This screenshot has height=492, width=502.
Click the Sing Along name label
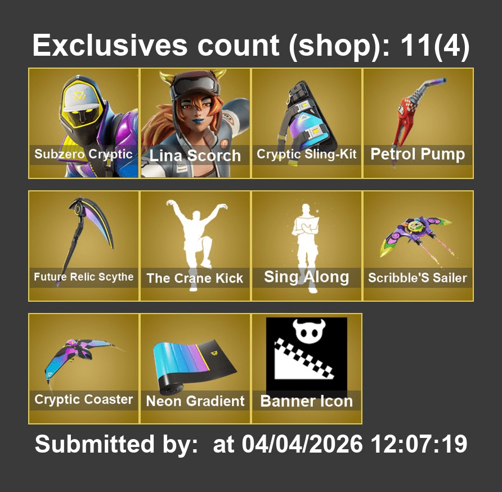click(306, 277)
